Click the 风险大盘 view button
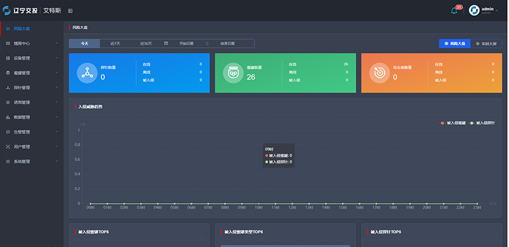 454,43
